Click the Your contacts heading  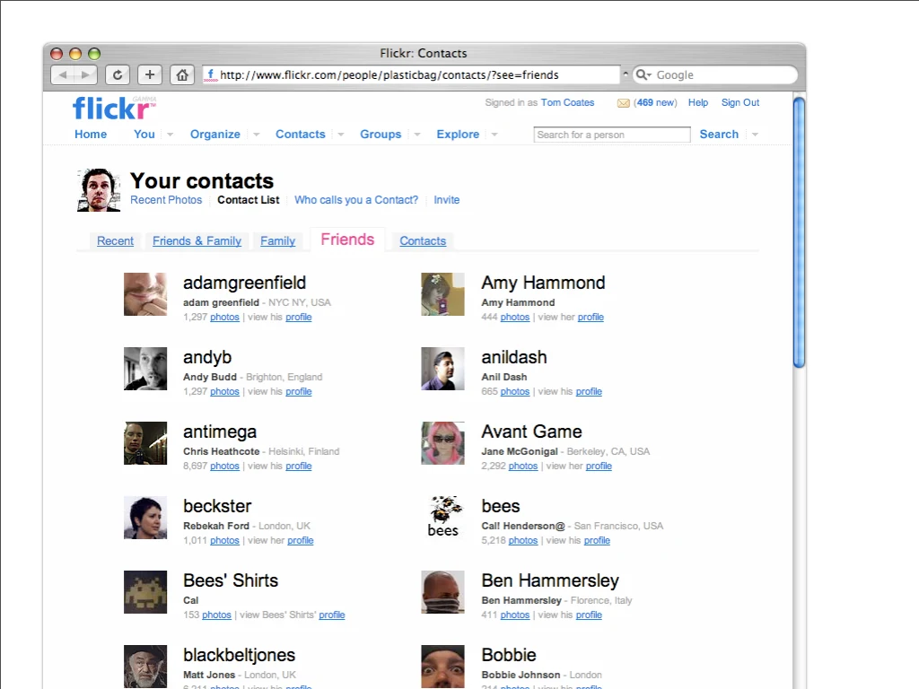(202, 181)
